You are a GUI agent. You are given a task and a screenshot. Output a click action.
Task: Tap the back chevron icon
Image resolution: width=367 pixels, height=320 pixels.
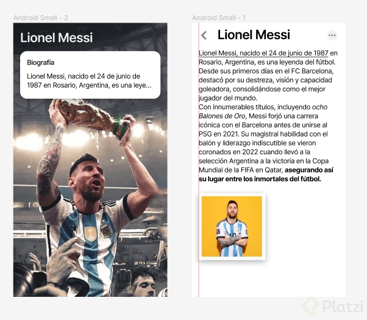click(x=204, y=35)
